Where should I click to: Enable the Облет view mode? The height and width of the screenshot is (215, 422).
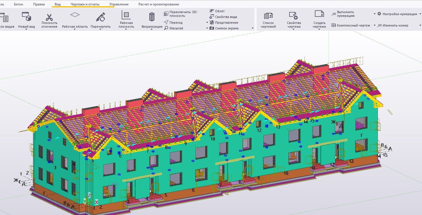(x=219, y=11)
